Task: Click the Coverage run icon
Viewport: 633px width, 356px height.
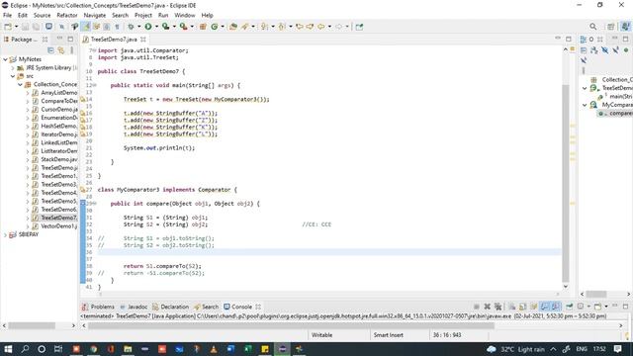Action: click(x=165, y=27)
